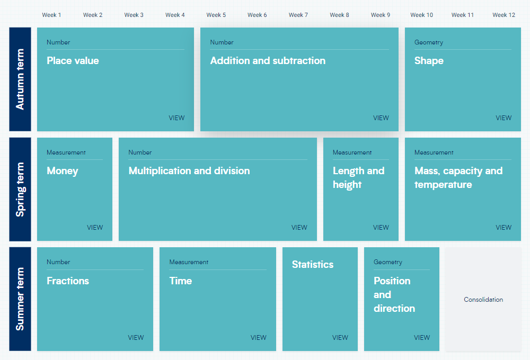This screenshot has height=360, width=530.
Task: Click the Week 12 column header
Action: pos(503,15)
